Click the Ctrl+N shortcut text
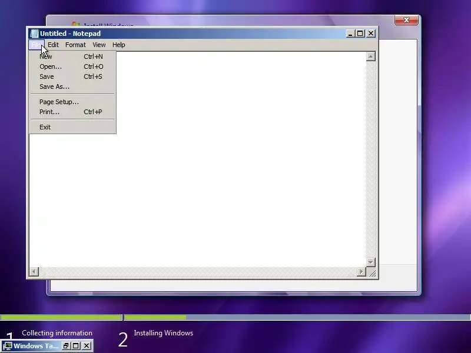This screenshot has width=471, height=353. [x=93, y=56]
